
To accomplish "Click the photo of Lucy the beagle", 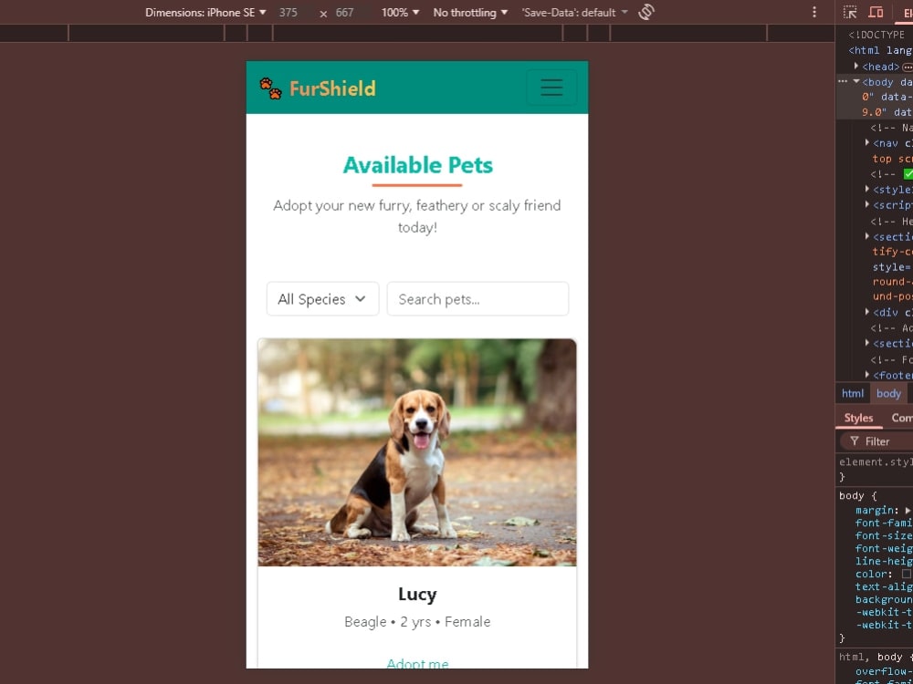I will point(417,452).
